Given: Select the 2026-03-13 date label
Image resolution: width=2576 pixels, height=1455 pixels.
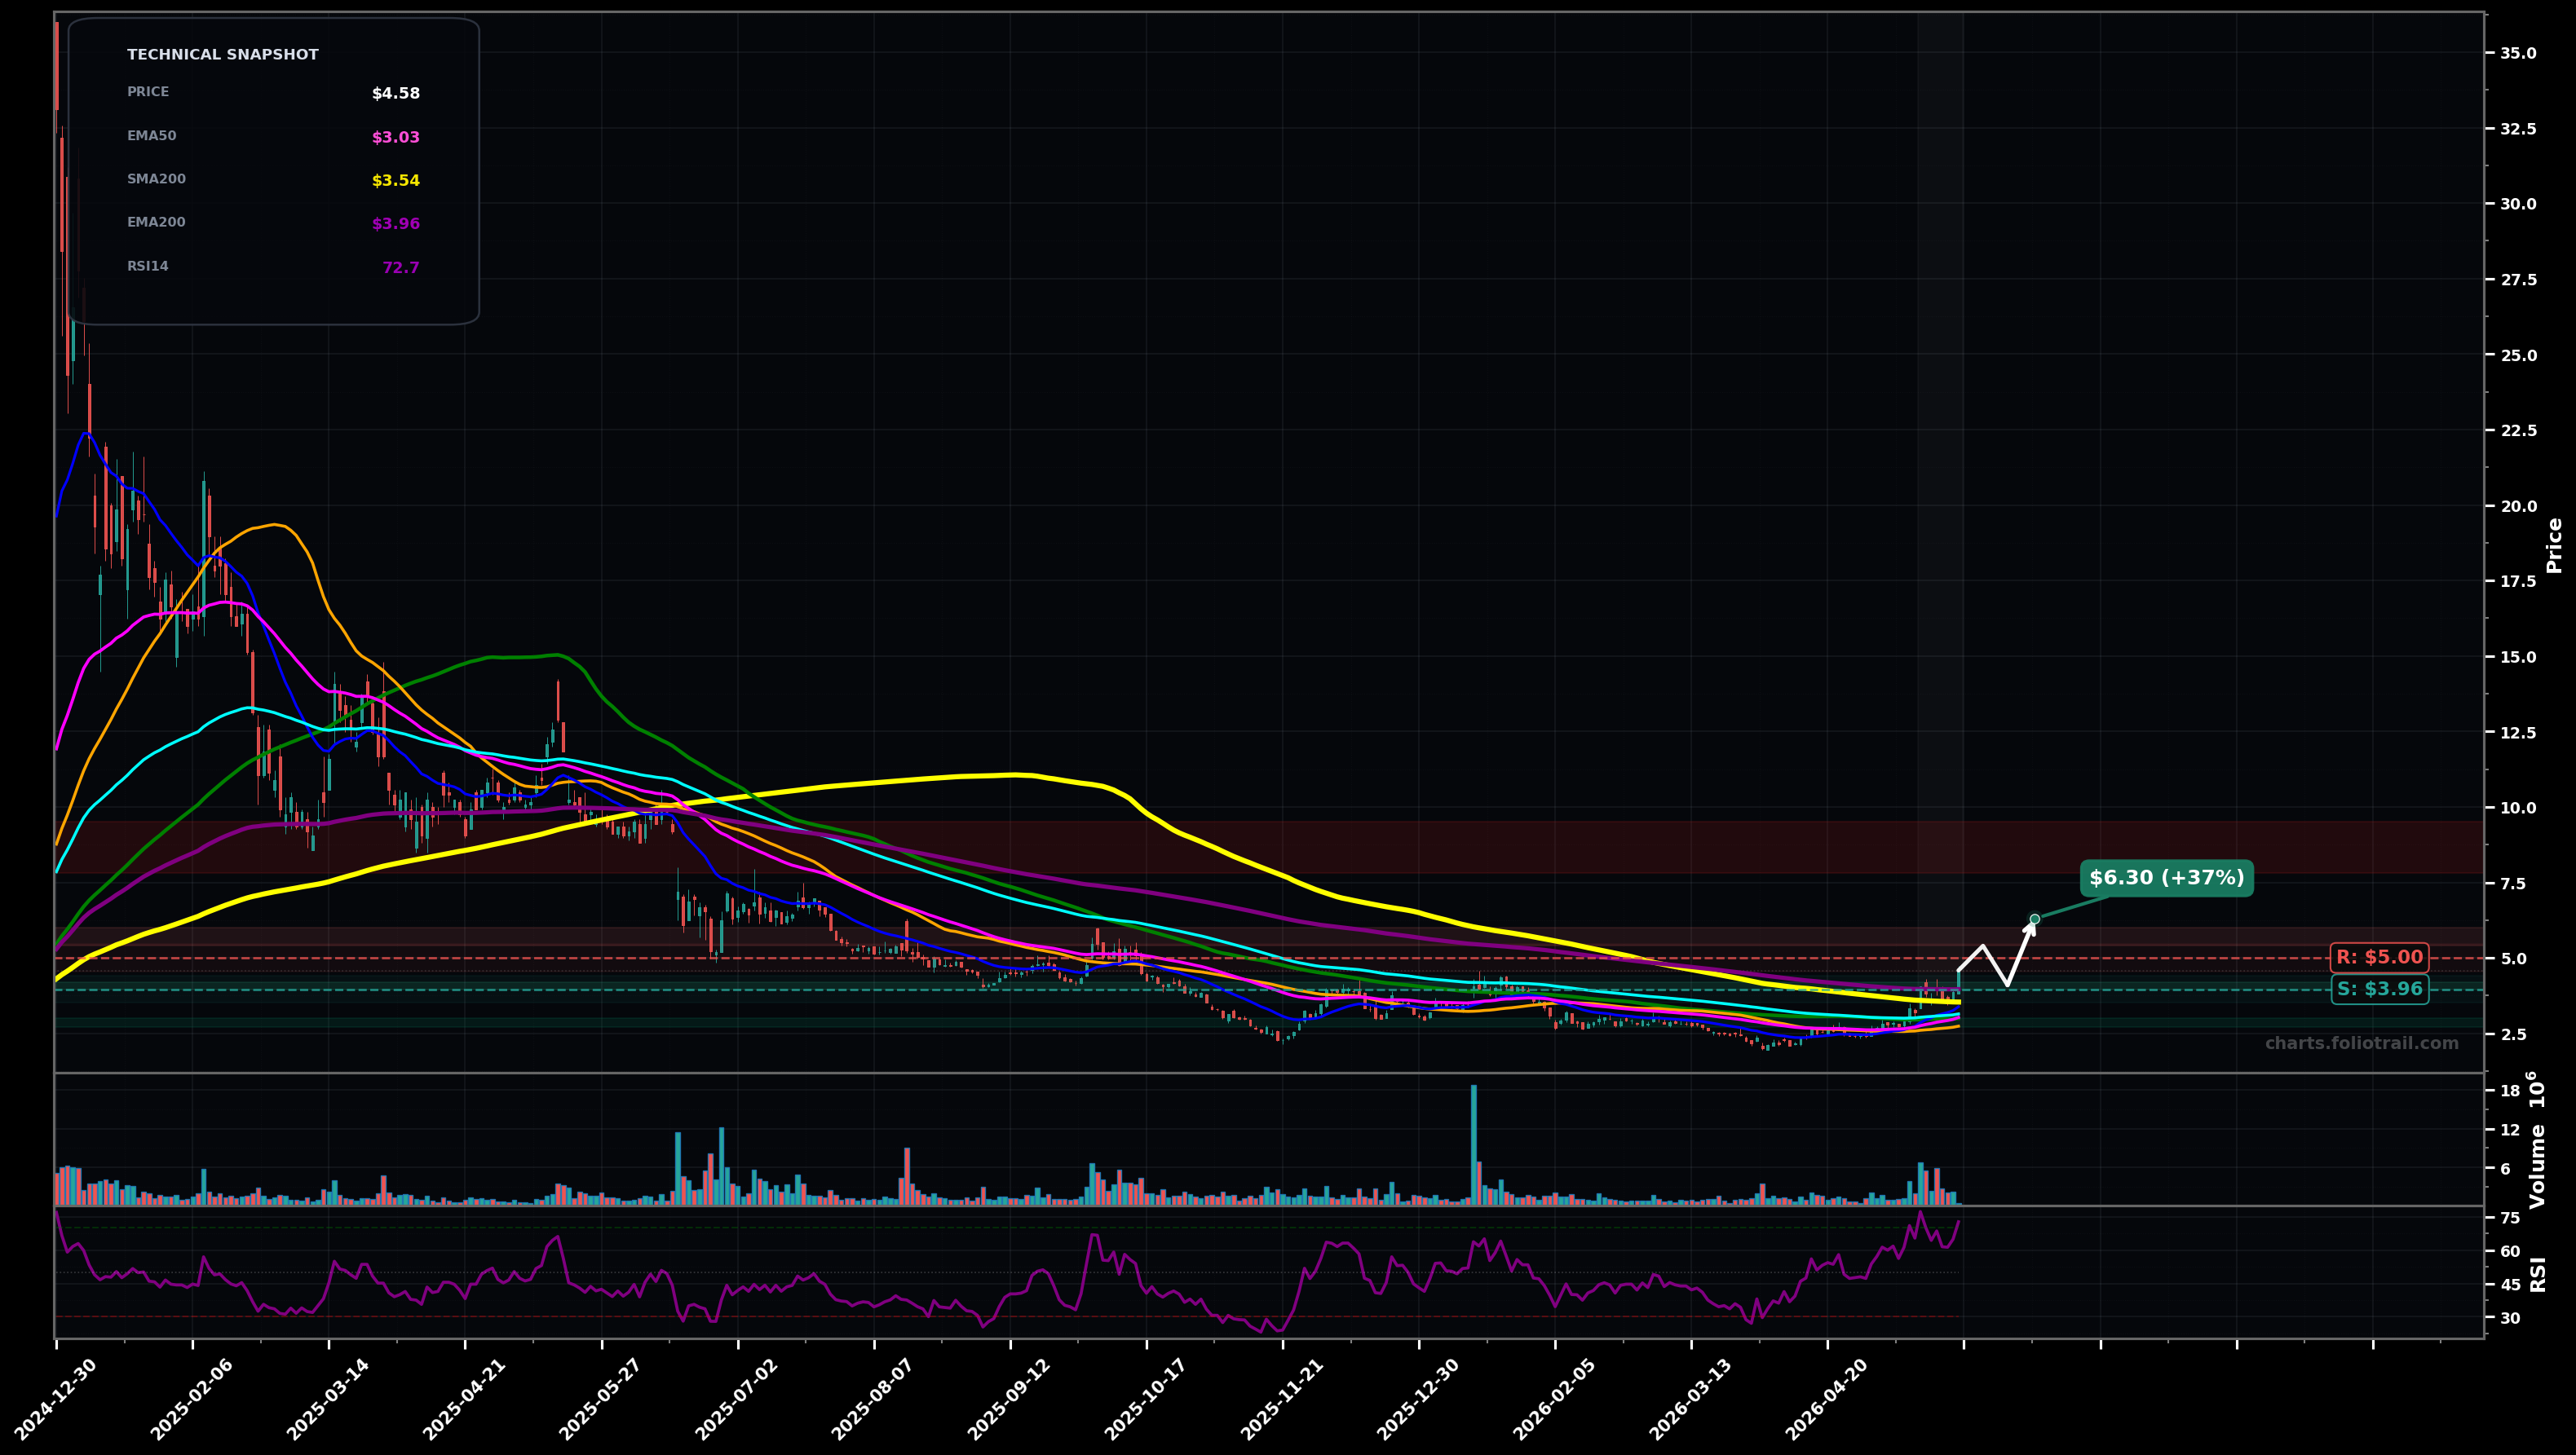Looking at the screenshot, I should tap(1691, 1399).
